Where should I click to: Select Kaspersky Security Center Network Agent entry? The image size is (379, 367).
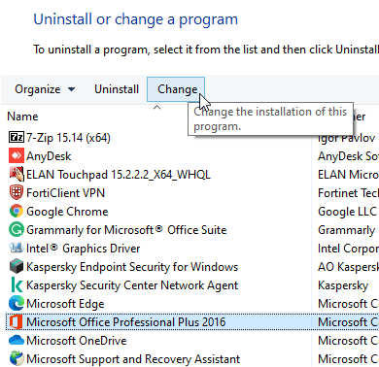tap(132, 285)
